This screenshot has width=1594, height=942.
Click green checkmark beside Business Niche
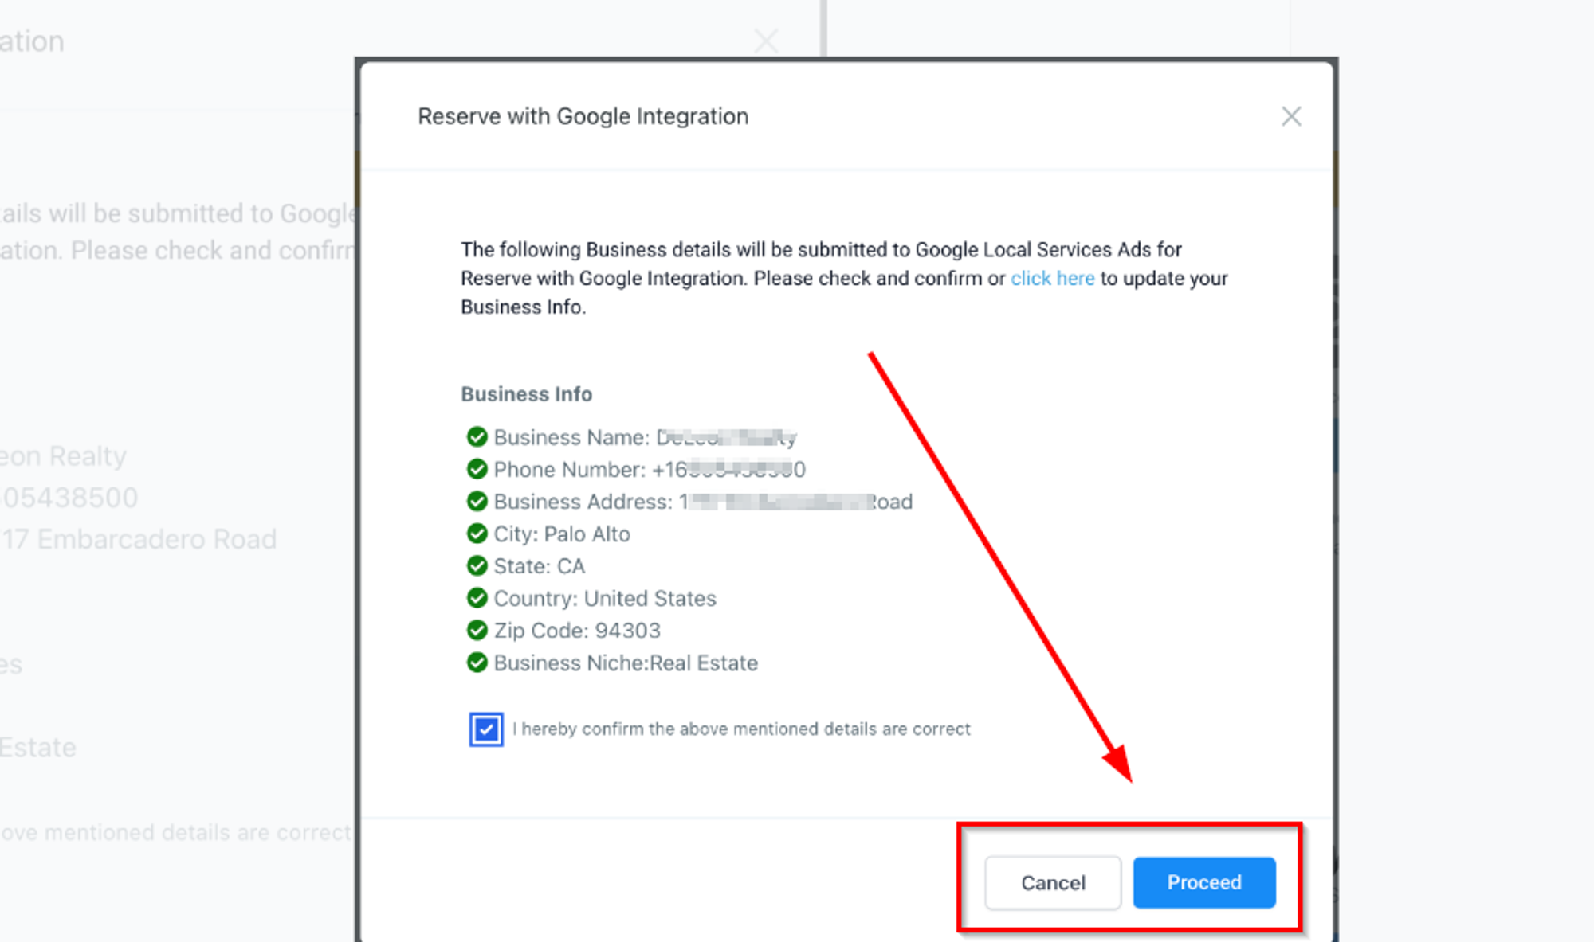click(477, 663)
